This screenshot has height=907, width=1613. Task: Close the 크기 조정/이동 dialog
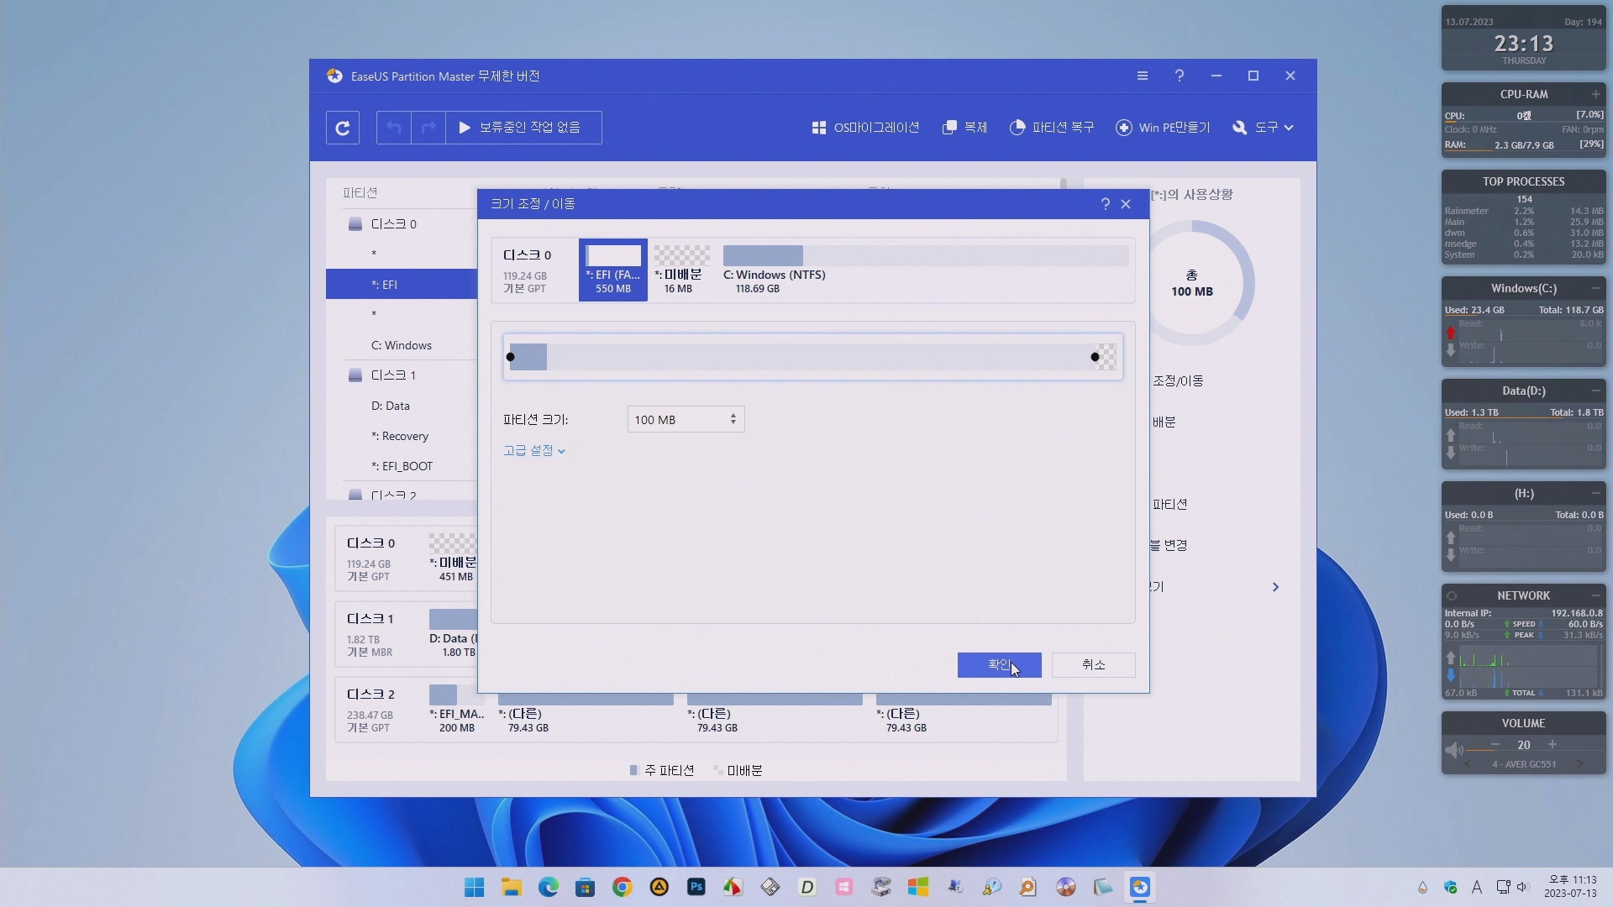click(x=1126, y=204)
